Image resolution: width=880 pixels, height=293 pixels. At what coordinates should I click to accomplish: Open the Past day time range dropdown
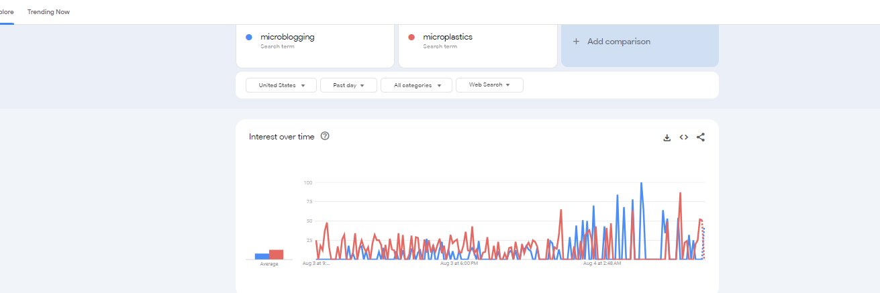pyautogui.click(x=348, y=85)
